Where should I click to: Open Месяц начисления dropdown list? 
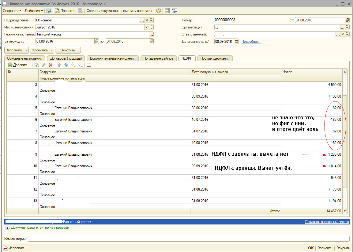click(x=146, y=27)
